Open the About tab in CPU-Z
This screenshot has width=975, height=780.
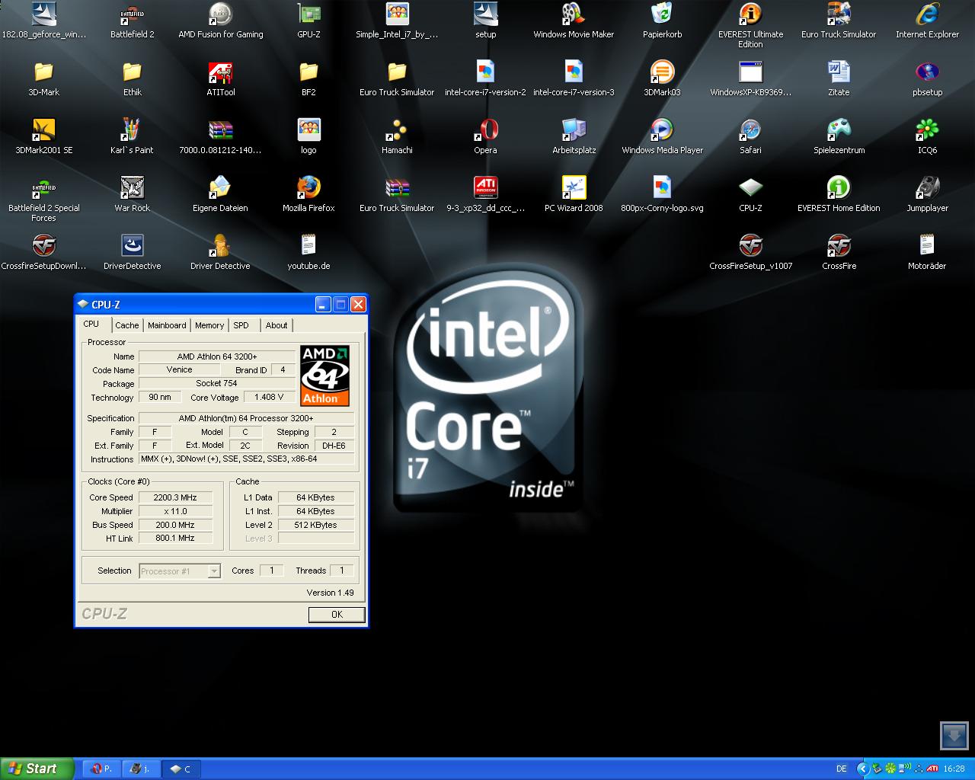pyautogui.click(x=277, y=325)
